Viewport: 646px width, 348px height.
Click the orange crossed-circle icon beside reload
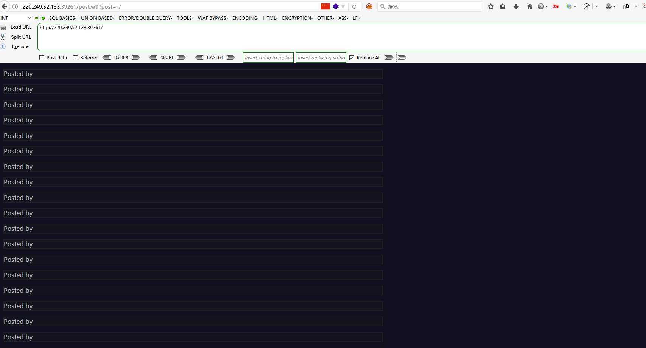[x=369, y=6]
